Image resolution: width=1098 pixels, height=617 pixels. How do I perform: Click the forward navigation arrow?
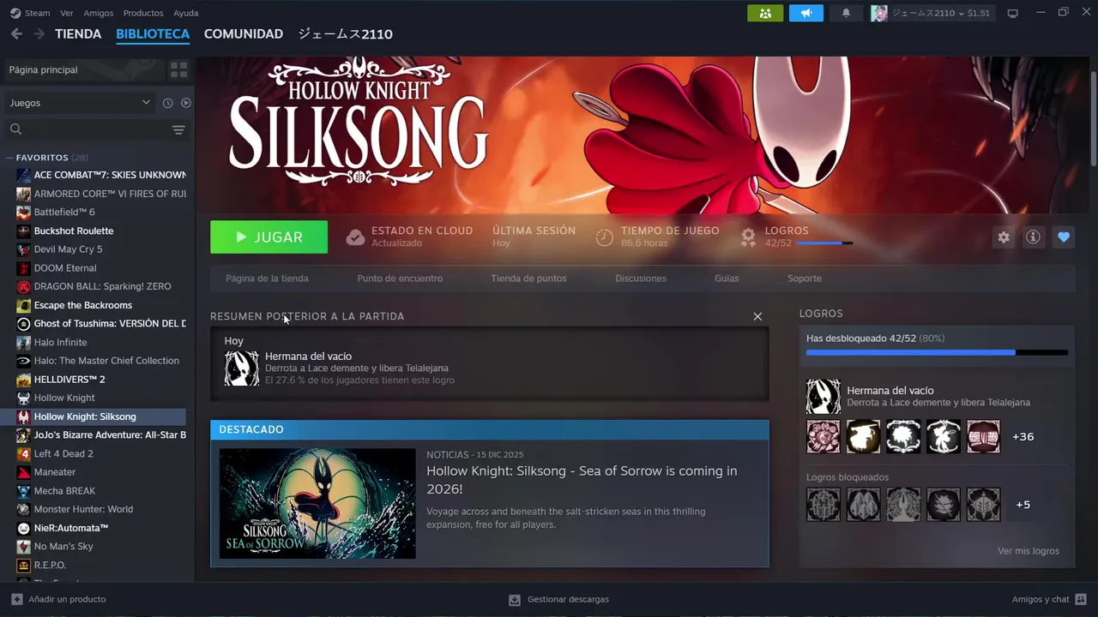(x=39, y=34)
